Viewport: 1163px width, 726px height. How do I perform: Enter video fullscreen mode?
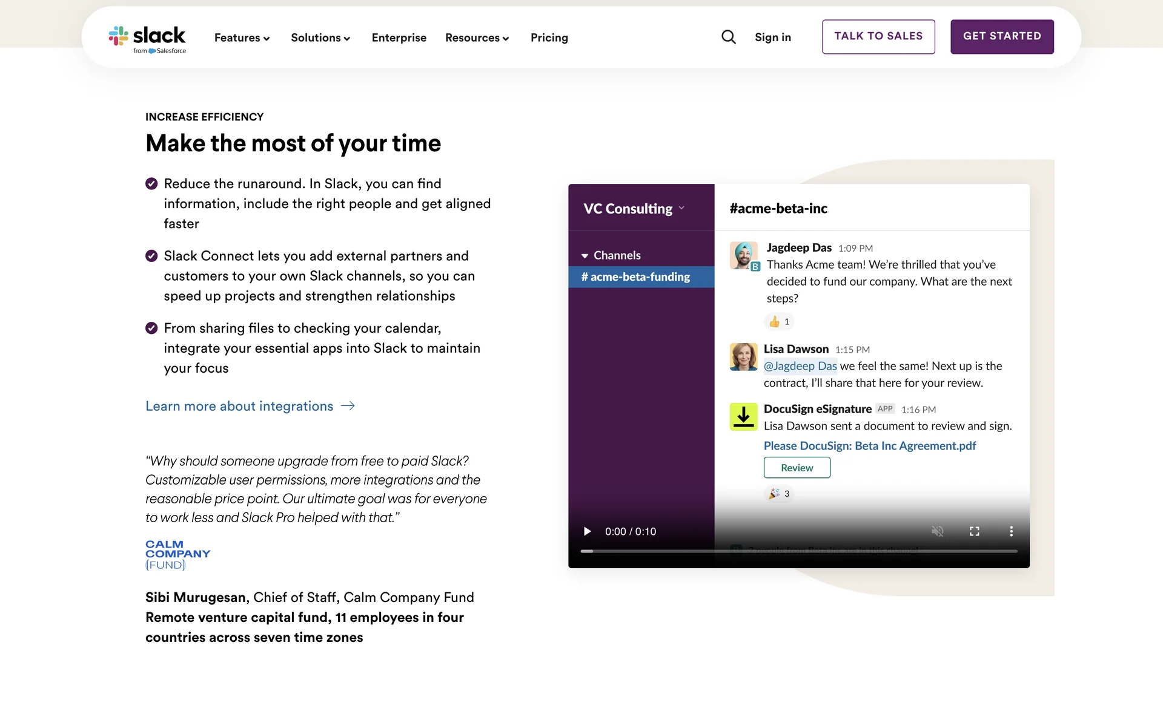[974, 531]
